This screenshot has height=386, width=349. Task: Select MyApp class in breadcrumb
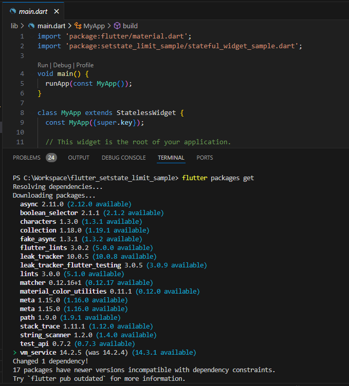click(x=94, y=26)
